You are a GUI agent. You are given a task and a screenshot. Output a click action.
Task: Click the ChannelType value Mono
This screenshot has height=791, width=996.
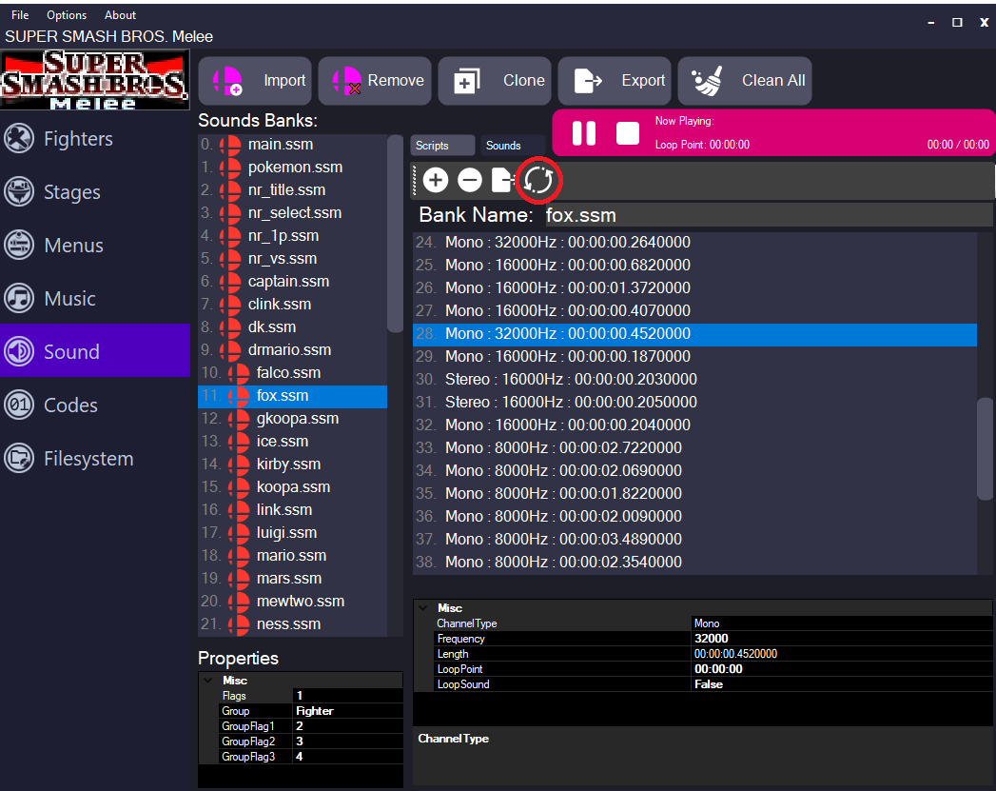click(x=841, y=623)
